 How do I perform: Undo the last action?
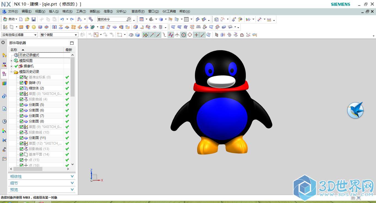click(x=62, y=19)
